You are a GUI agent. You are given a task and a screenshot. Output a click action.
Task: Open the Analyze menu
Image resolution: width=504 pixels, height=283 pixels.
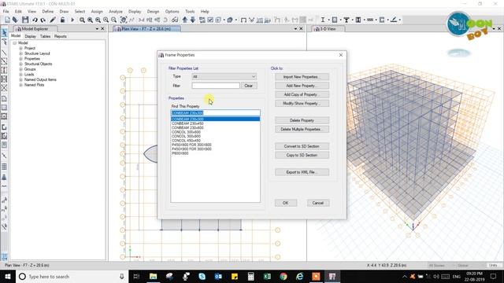pos(116,12)
